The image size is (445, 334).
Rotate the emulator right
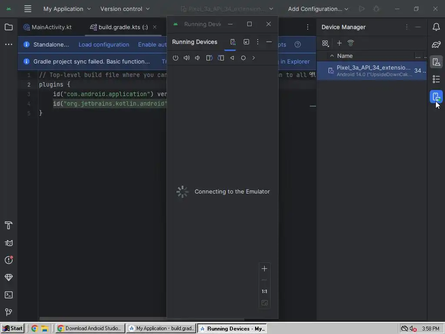pyautogui.click(x=221, y=58)
